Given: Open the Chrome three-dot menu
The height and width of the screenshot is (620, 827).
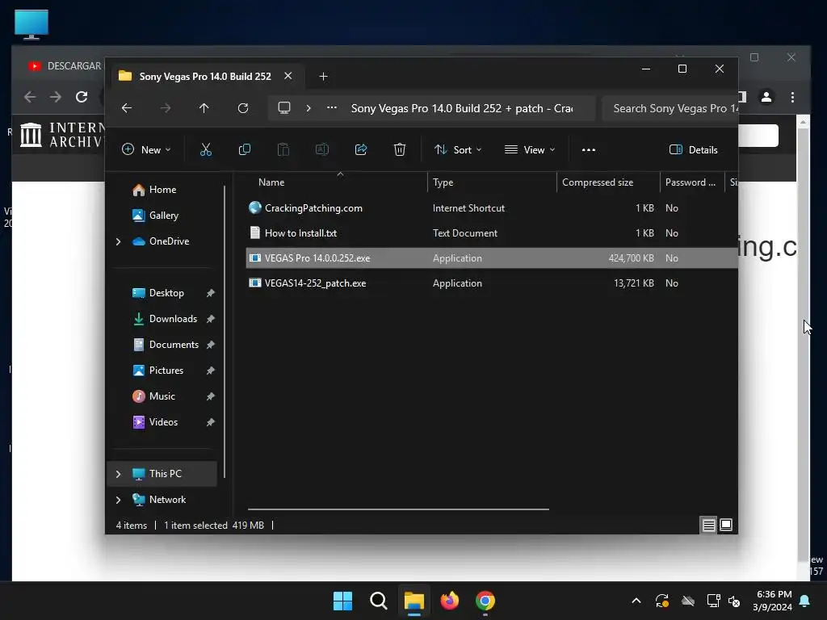Looking at the screenshot, I should tap(792, 97).
